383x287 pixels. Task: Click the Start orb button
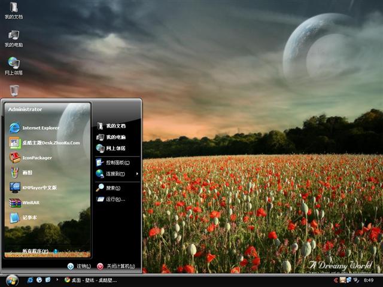[x=11, y=280]
